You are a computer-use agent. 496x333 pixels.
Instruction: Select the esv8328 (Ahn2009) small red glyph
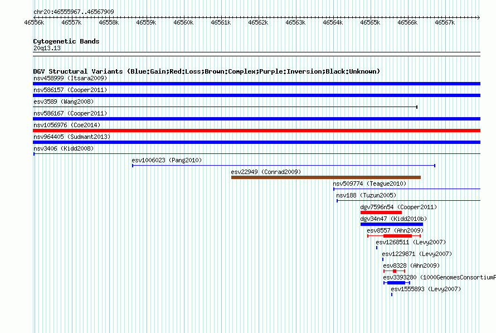[x=394, y=271]
